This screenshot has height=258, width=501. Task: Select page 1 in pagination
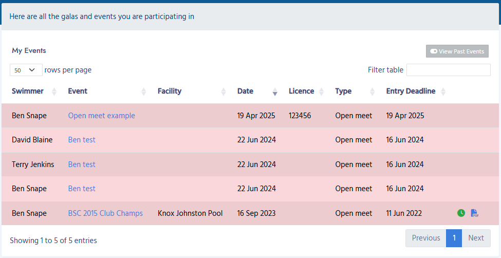point(454,238)
